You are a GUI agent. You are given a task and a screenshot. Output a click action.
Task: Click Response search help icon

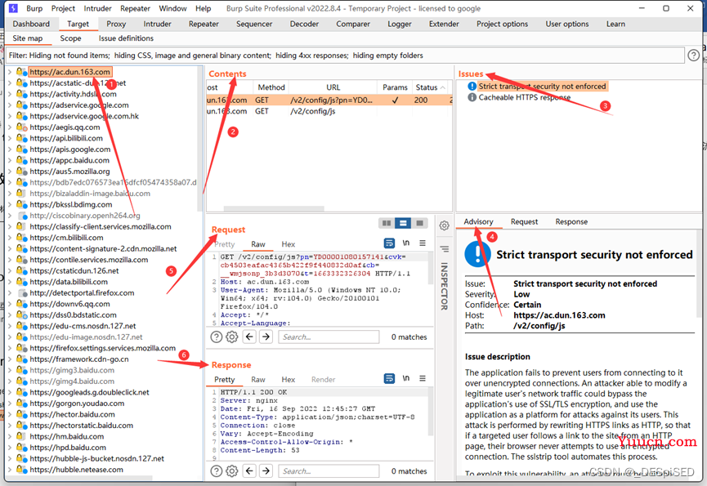tap(217, 471)
